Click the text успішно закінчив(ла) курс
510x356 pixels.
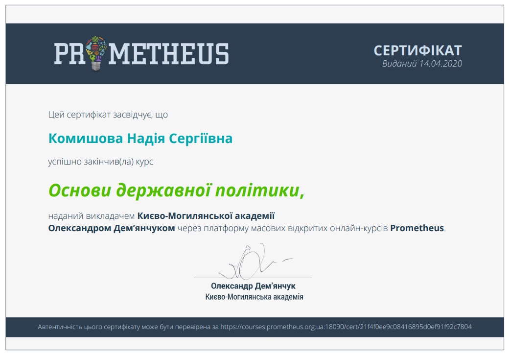click(100, 161)
